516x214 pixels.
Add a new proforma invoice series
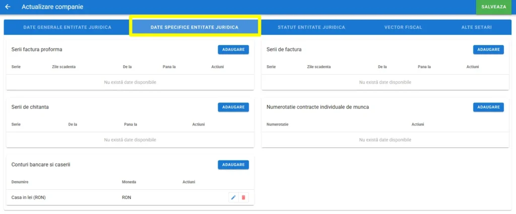[233, 49]
